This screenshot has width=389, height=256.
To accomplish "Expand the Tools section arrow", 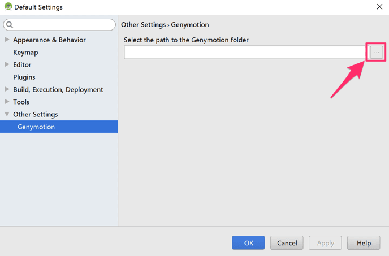I will pyautogui.click(x=7, y=102).
